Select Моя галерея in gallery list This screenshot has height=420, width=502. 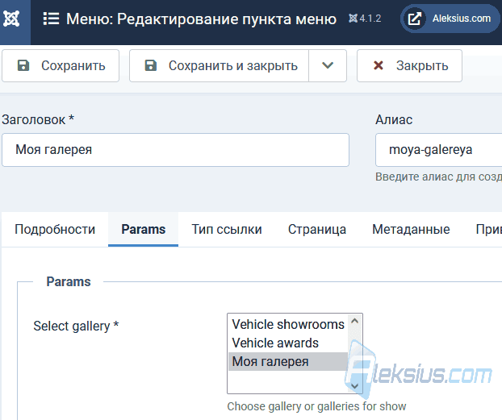coord(288,361)
